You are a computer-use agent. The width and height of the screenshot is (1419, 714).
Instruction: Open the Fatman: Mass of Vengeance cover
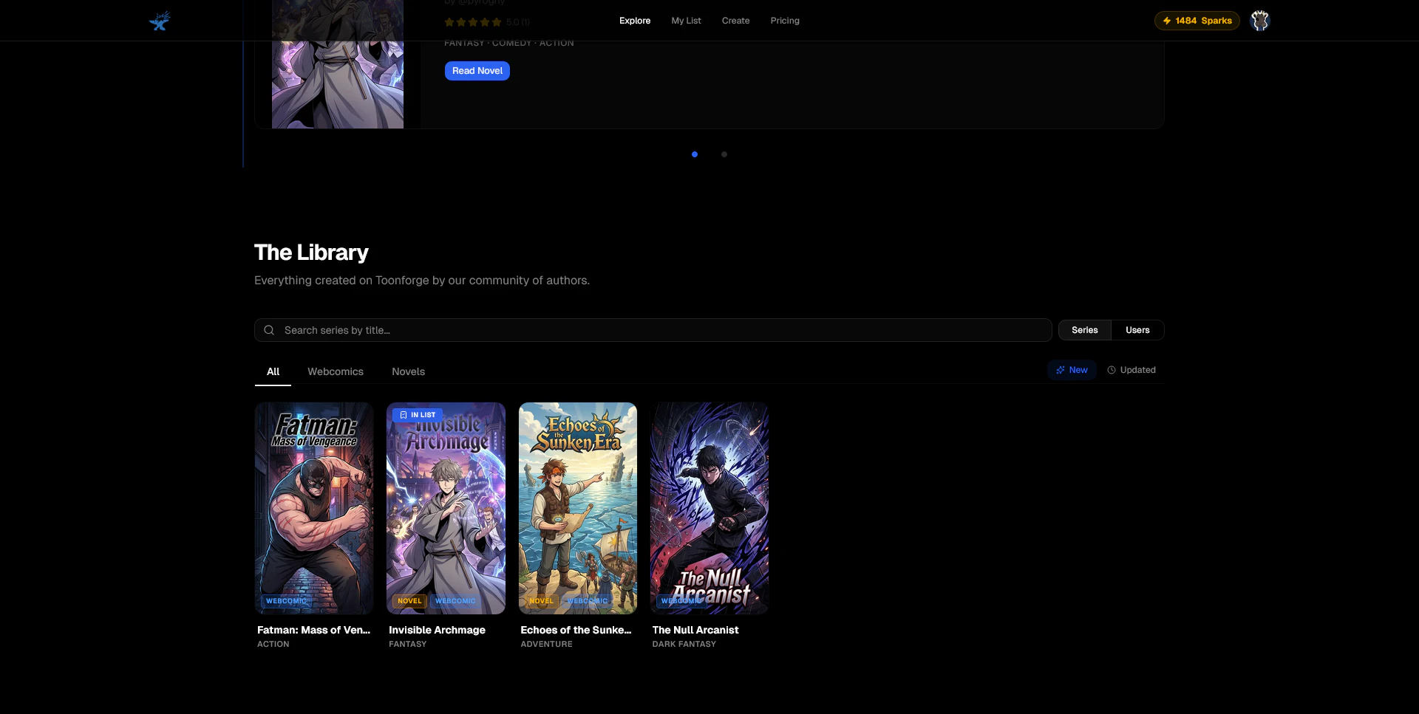[314, 508]
